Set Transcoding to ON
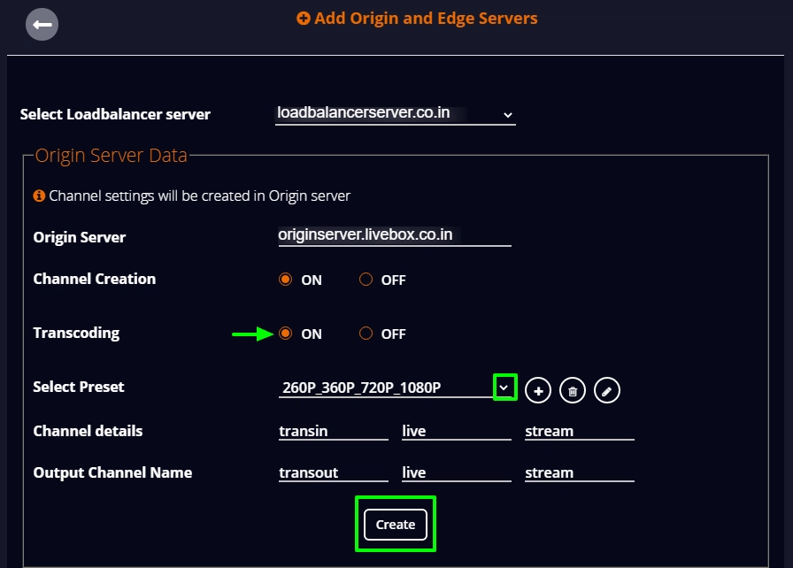The image size is (793, 568). [x=285, y=334]
